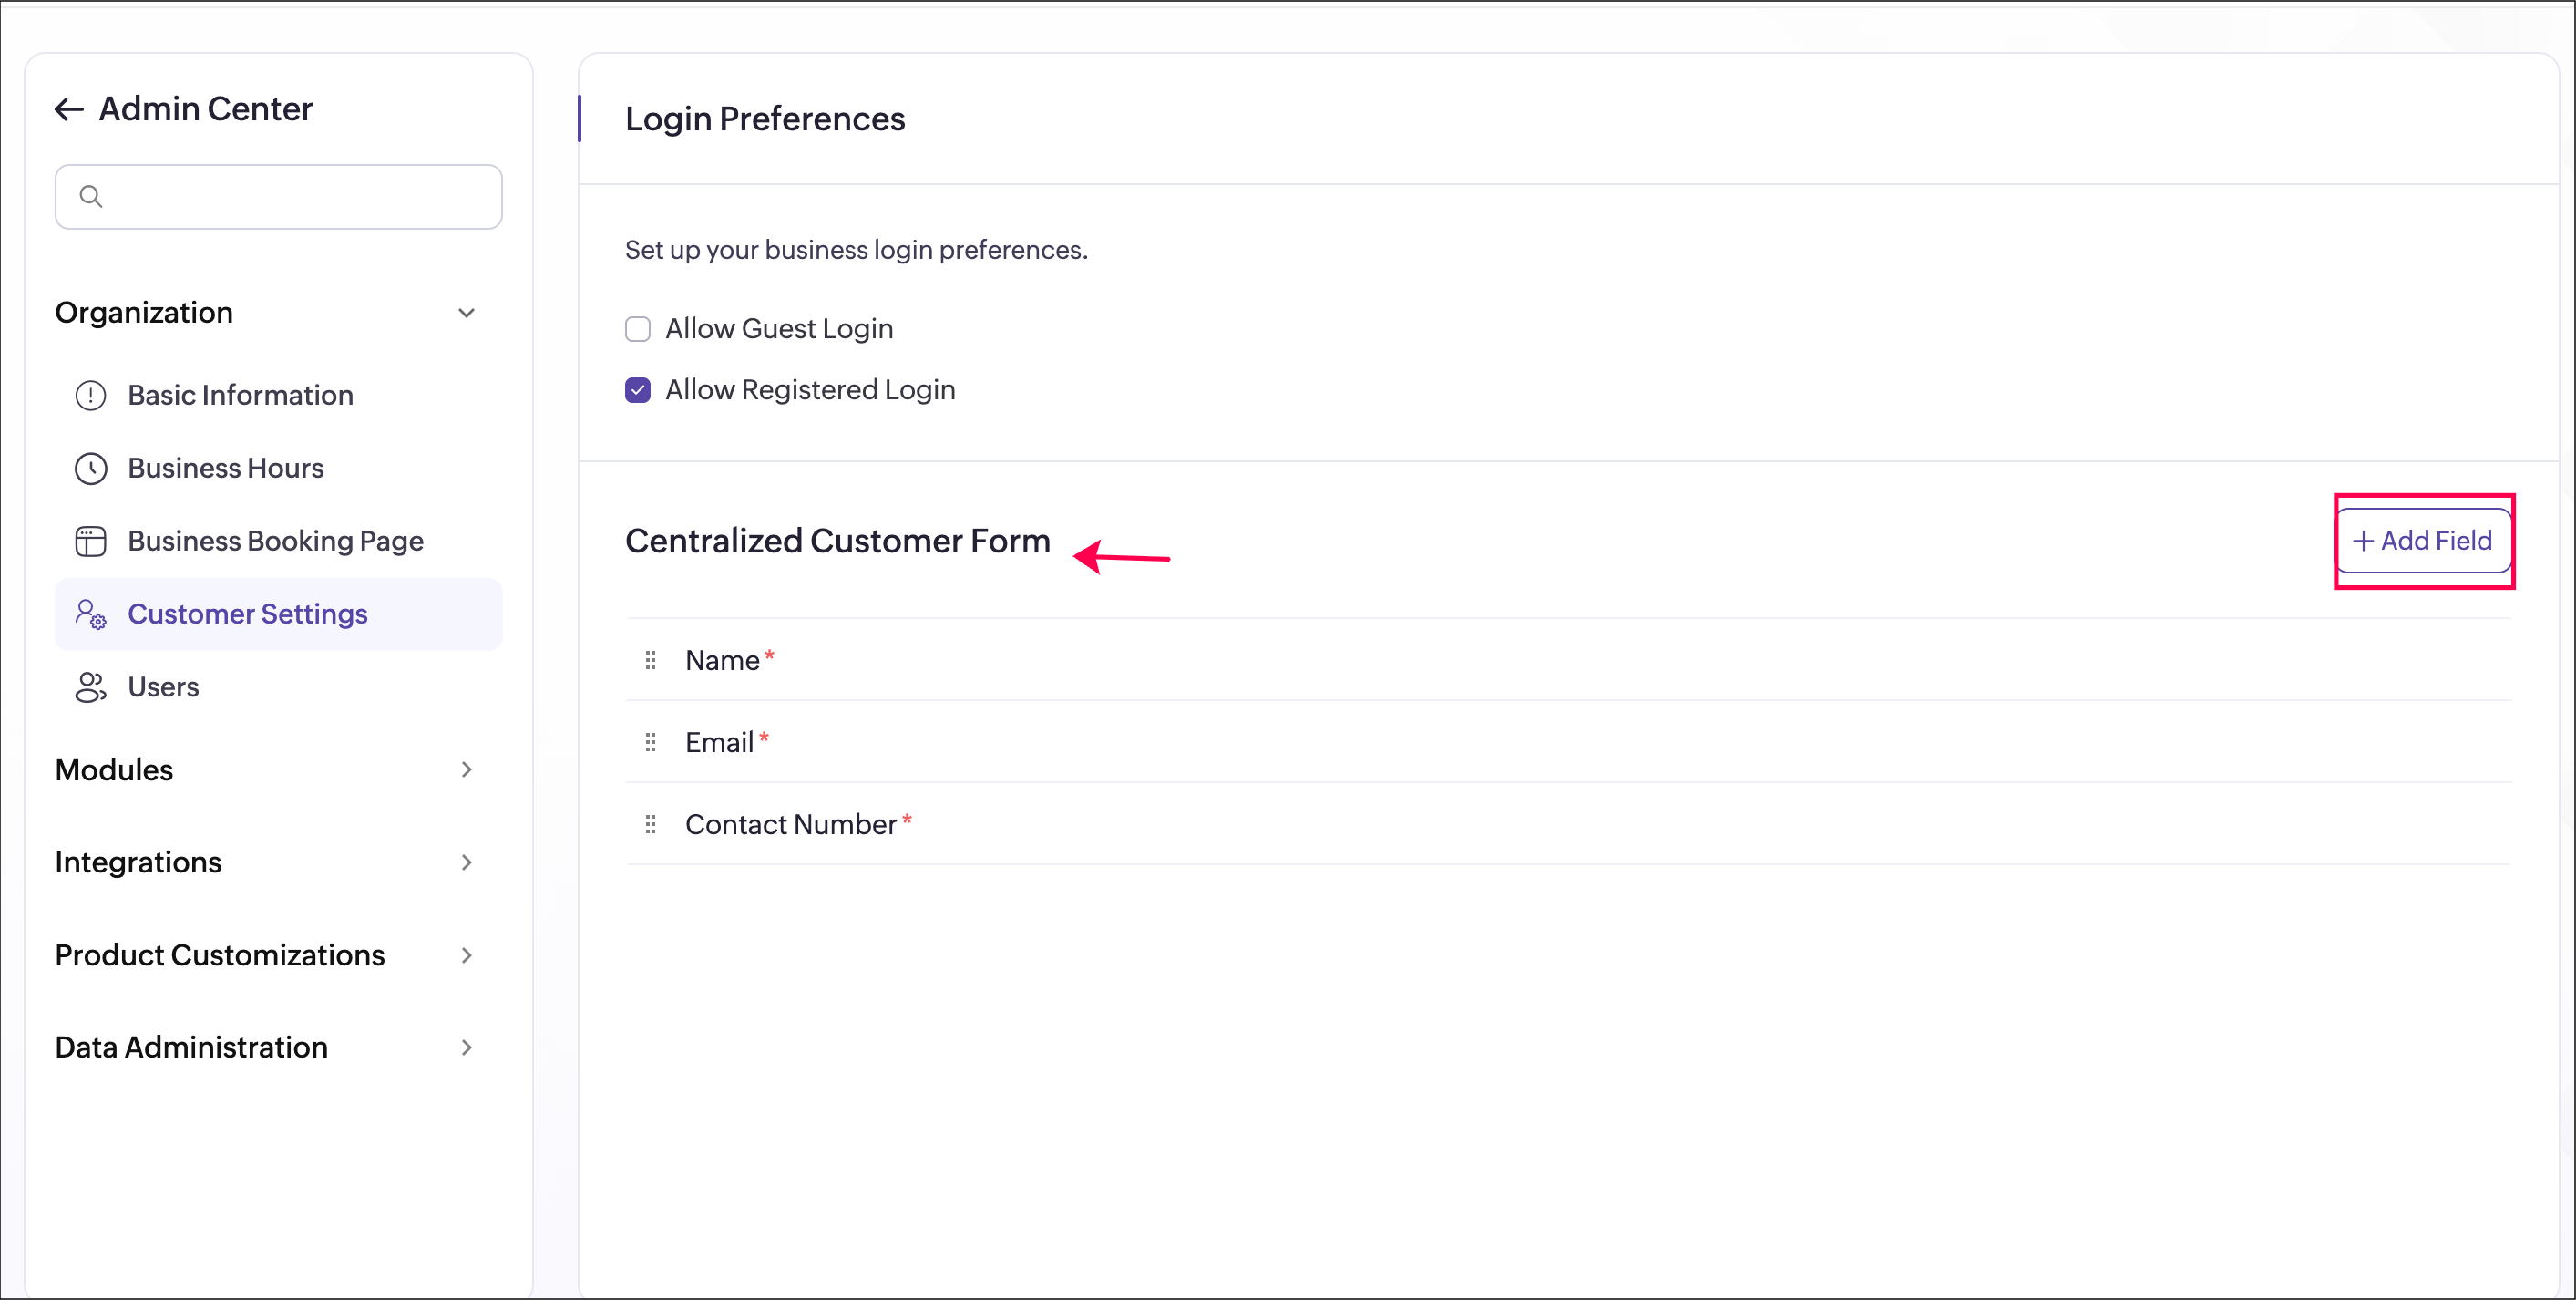Click the Business Booking Page calendar icon
The width and height of the screenshot is (2576, 1300).
(x=91, y=542)
